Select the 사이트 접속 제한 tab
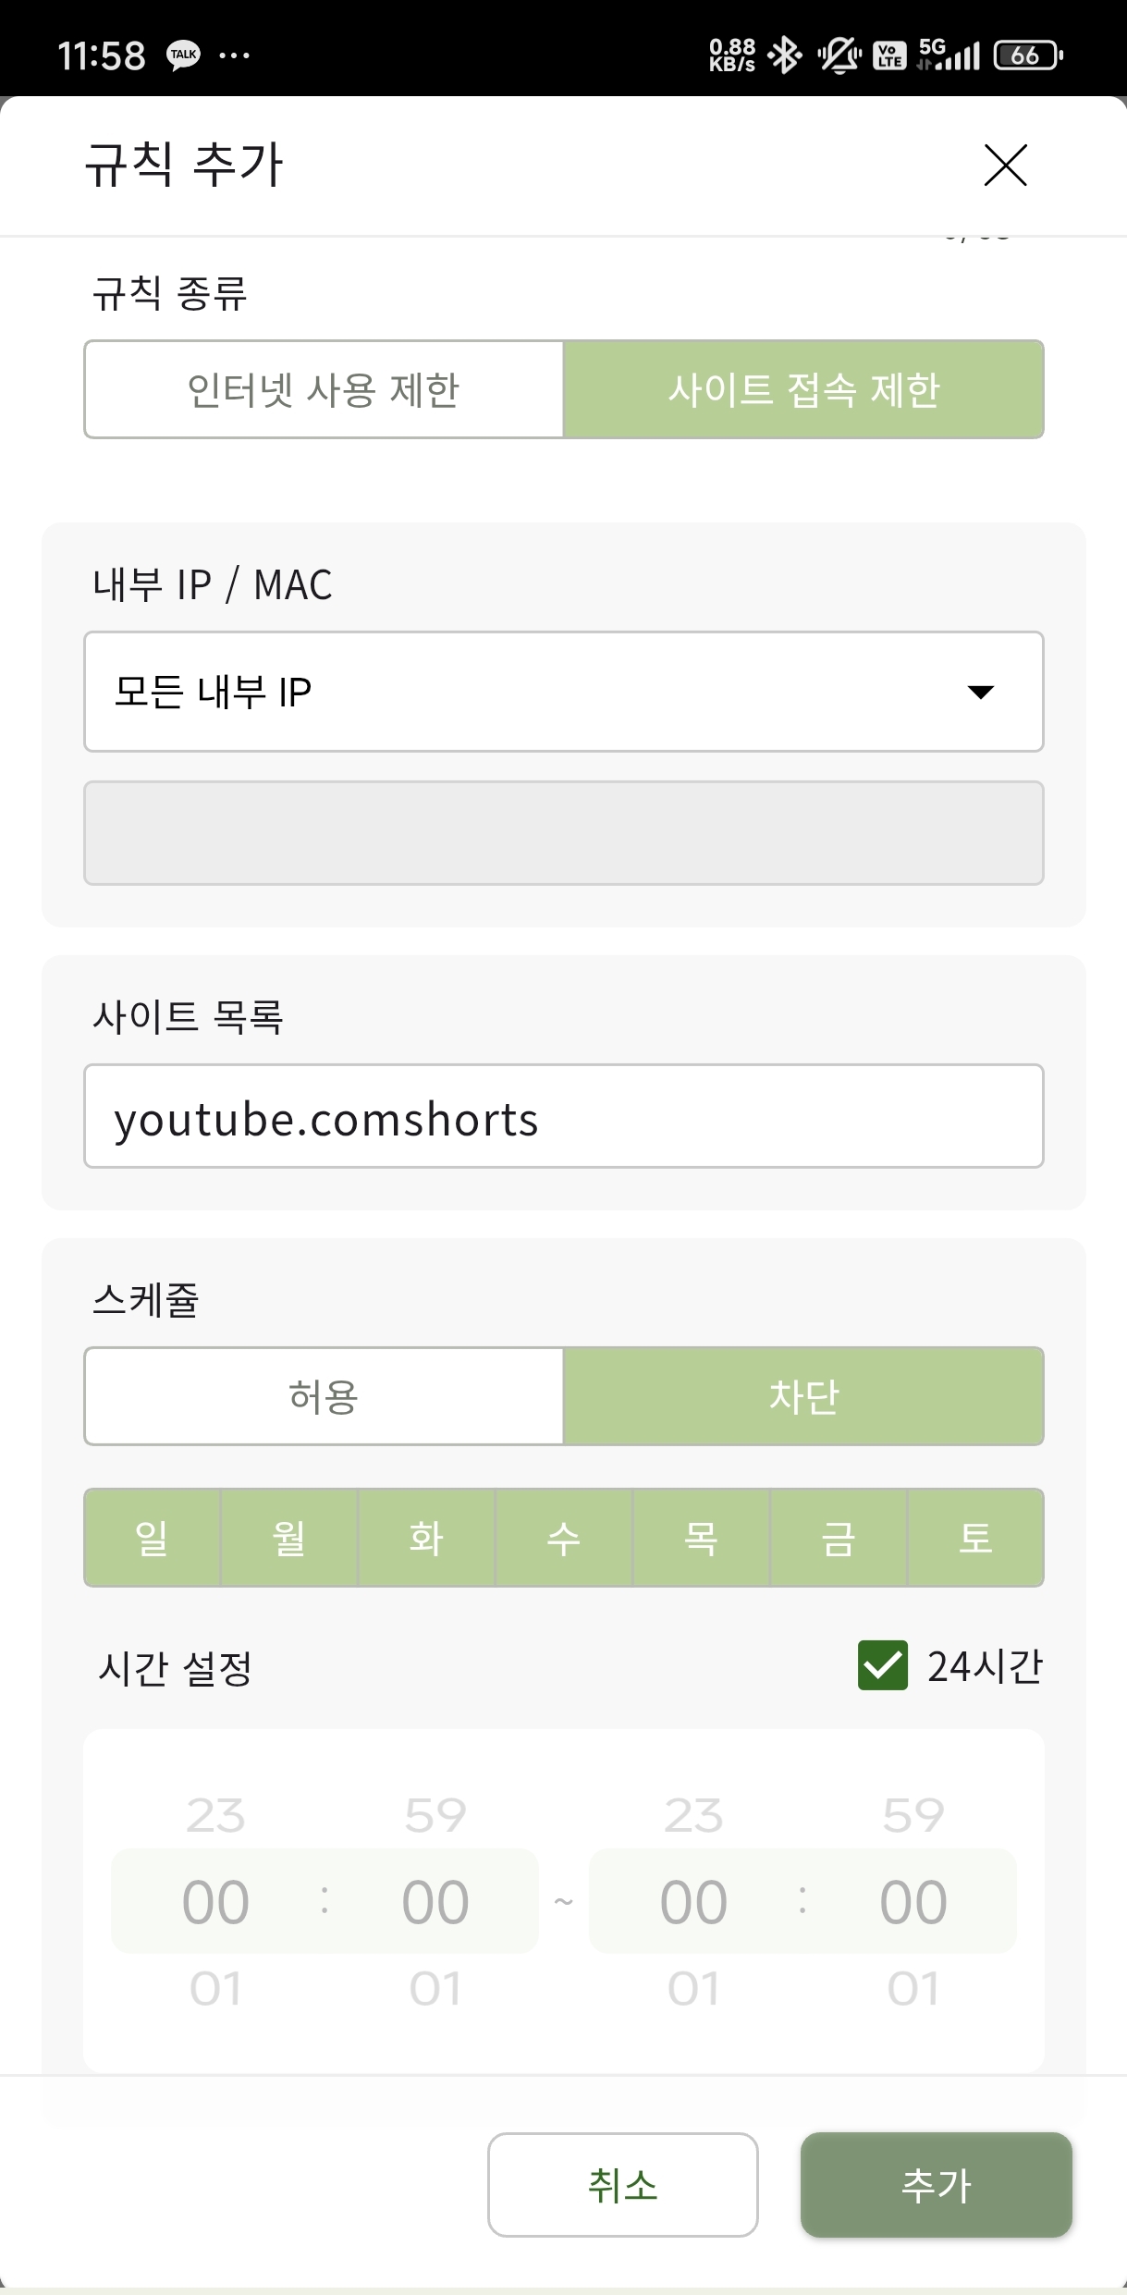1127x2295 pixels. (804, 389)
